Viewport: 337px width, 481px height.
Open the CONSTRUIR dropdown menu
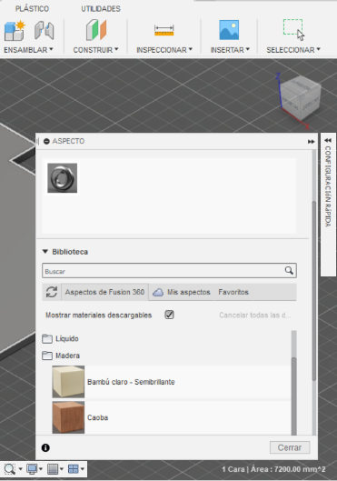[95, 50]
